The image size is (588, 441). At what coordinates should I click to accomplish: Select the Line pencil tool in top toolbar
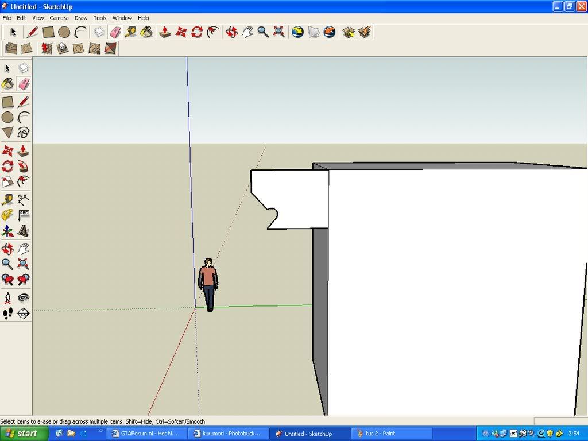tap(32, 32)
